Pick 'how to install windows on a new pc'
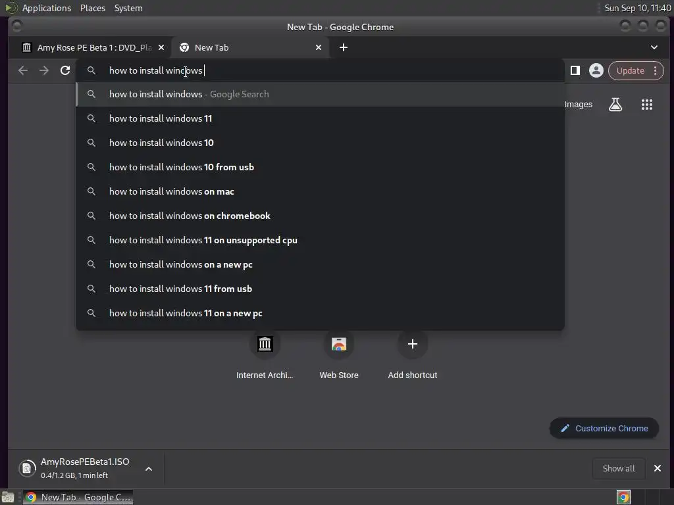This screenshot has width=674, height=505. point(320,264)
